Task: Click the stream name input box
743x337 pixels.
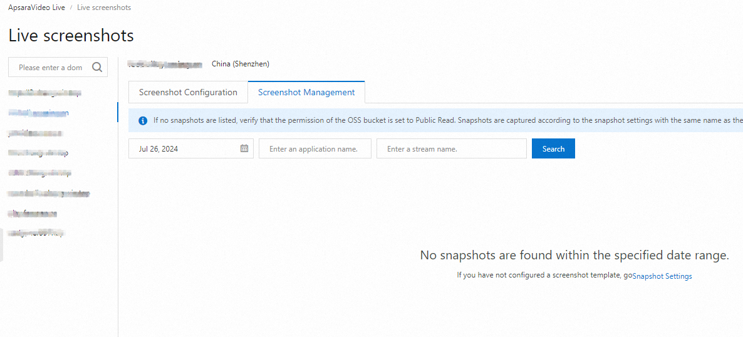Action: [451, 148]
